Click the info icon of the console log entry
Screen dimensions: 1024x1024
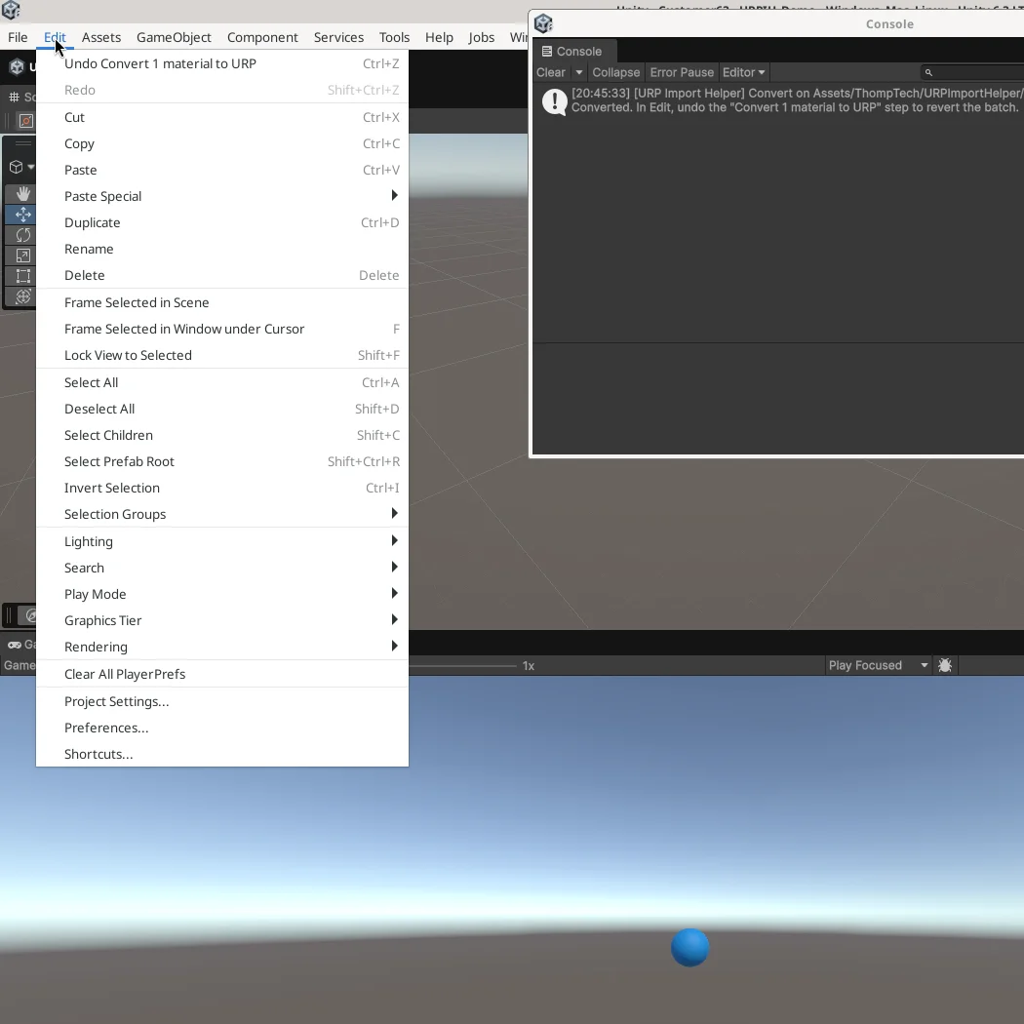555,101
